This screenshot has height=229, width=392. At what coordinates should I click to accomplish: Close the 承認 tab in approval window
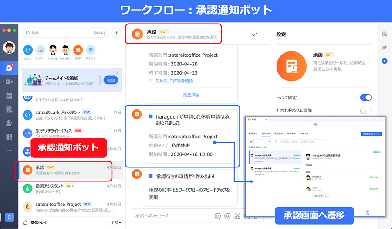[x=266, y=120]
